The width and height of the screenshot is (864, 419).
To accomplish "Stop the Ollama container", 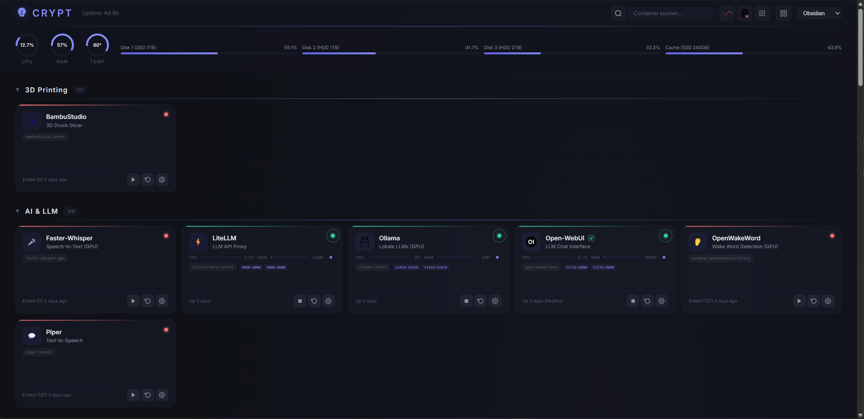I will pyautogui.click(x=466, y=301).
